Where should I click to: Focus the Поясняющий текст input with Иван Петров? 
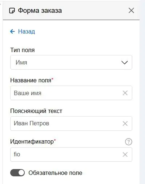[71, 124]
